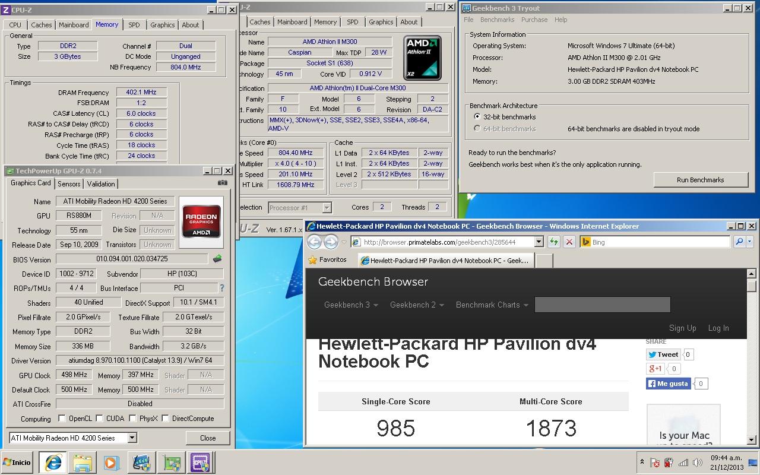Screen dimensions: 760x475
Task: Click the Sign Up link
Action: (682, 328)
